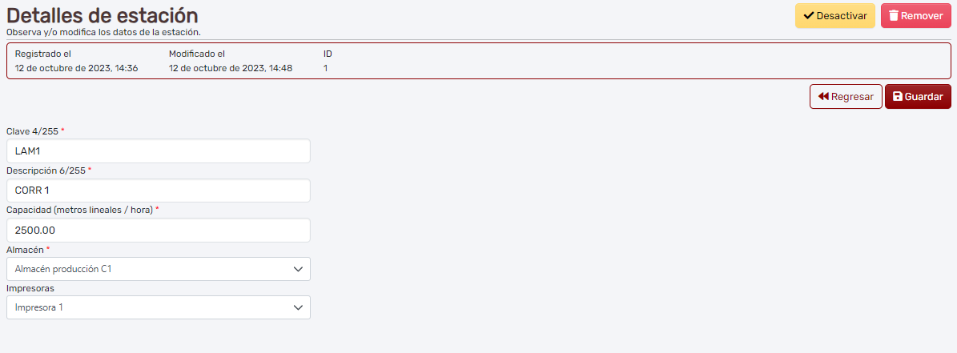Click the Detalles de estación heading
Image resolution: width=957 pixels, height=353 pixels.
[x=103, y=15]
